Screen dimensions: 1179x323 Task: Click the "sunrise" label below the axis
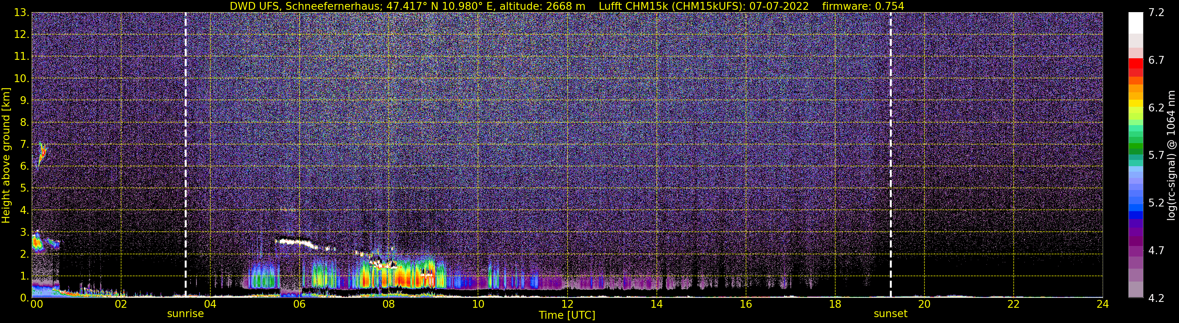185,314
